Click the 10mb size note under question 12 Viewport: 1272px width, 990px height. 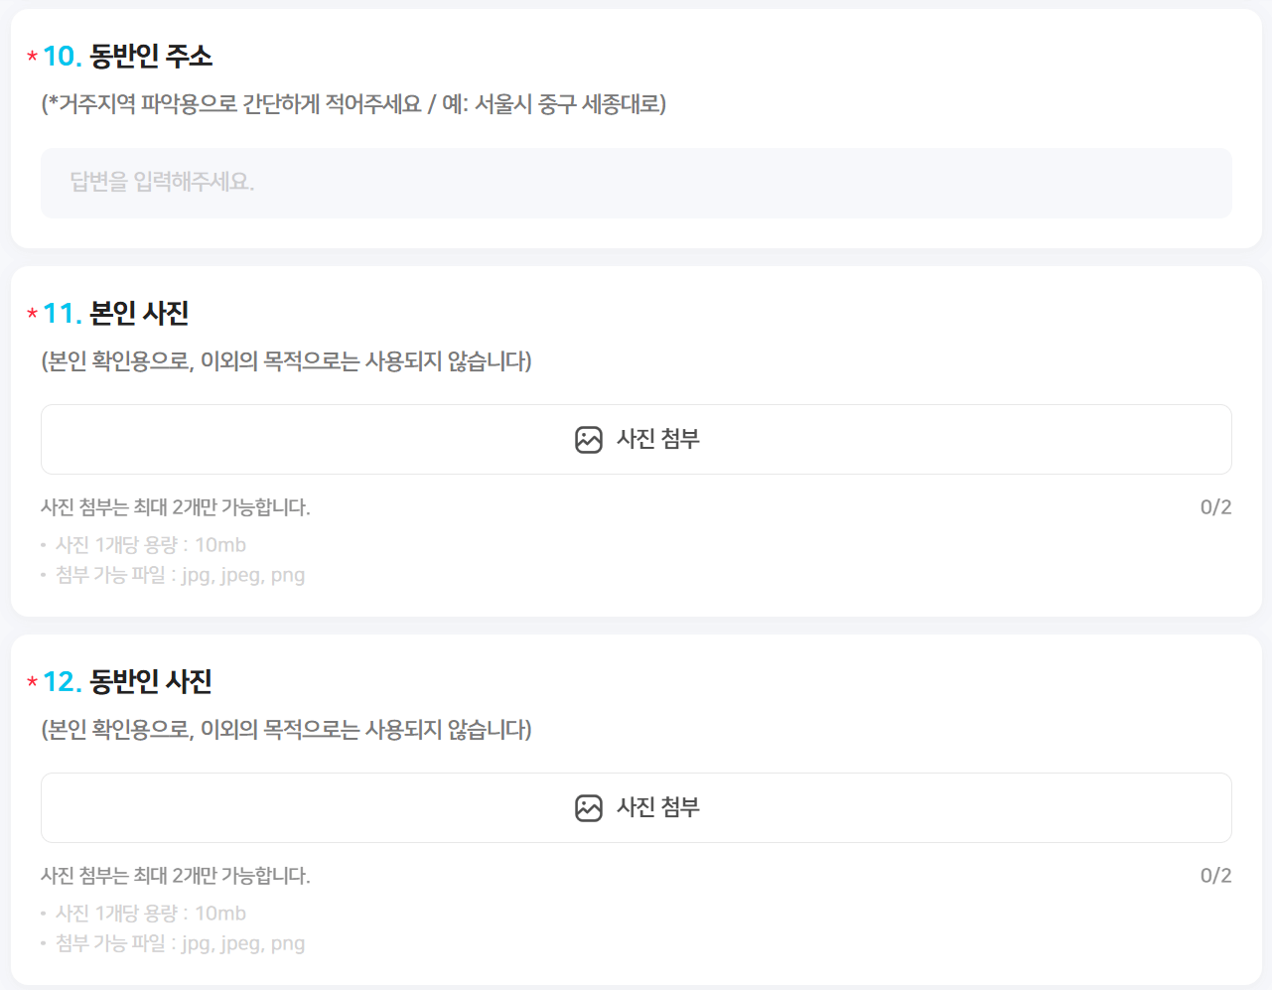click(x=155, y=913)
